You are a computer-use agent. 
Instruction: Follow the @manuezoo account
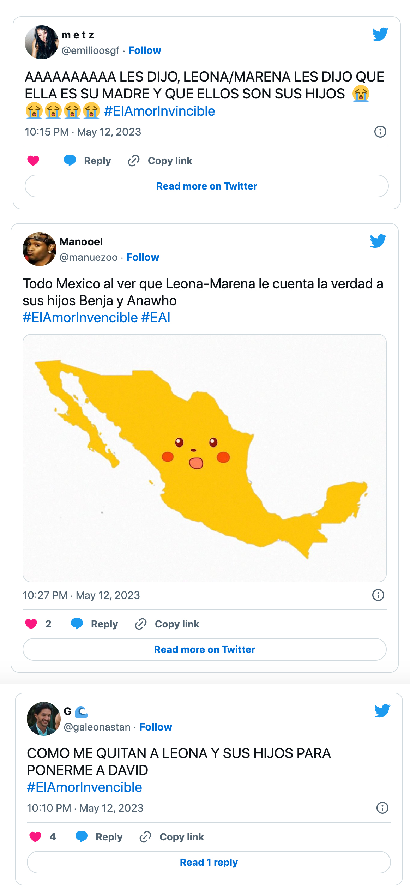tap(143, 258)
